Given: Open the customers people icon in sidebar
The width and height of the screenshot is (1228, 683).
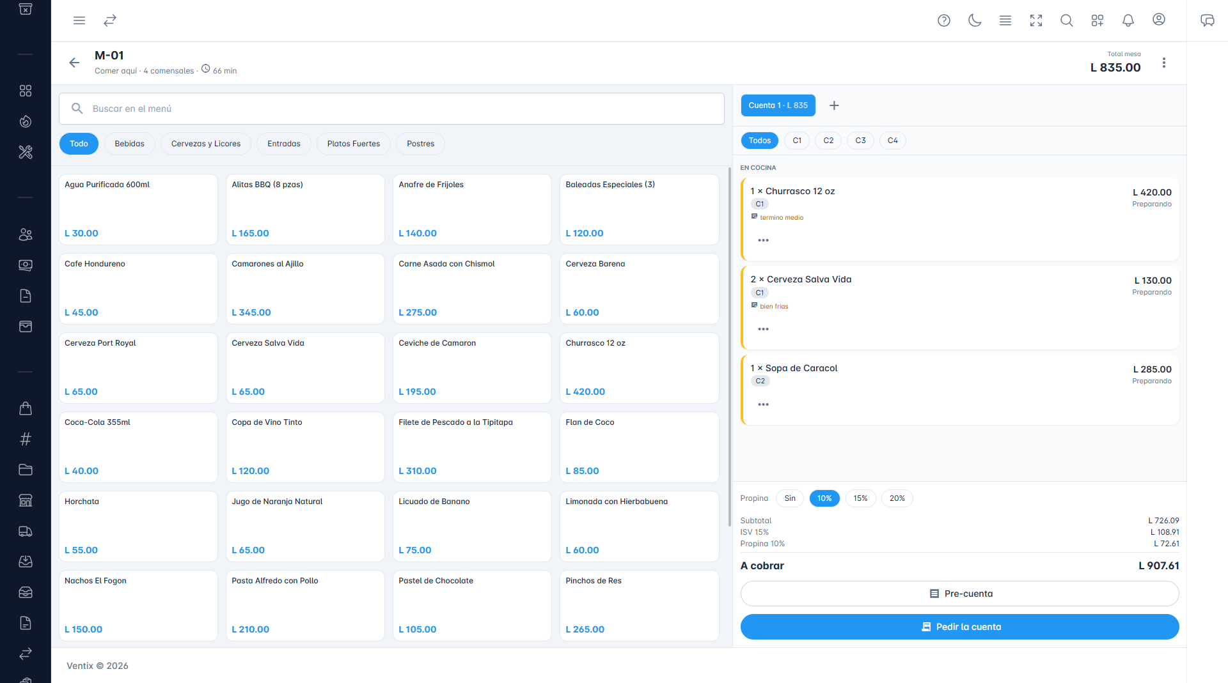Looking at the screenshot, I should tap(26, 234).
